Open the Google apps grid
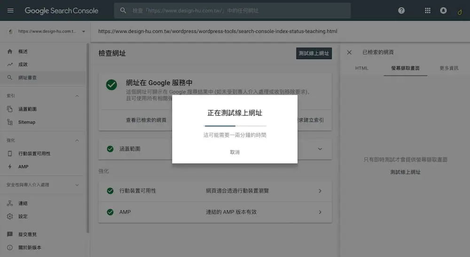The height and width of the screenshot is (257, 470). (x=428, y=10)
